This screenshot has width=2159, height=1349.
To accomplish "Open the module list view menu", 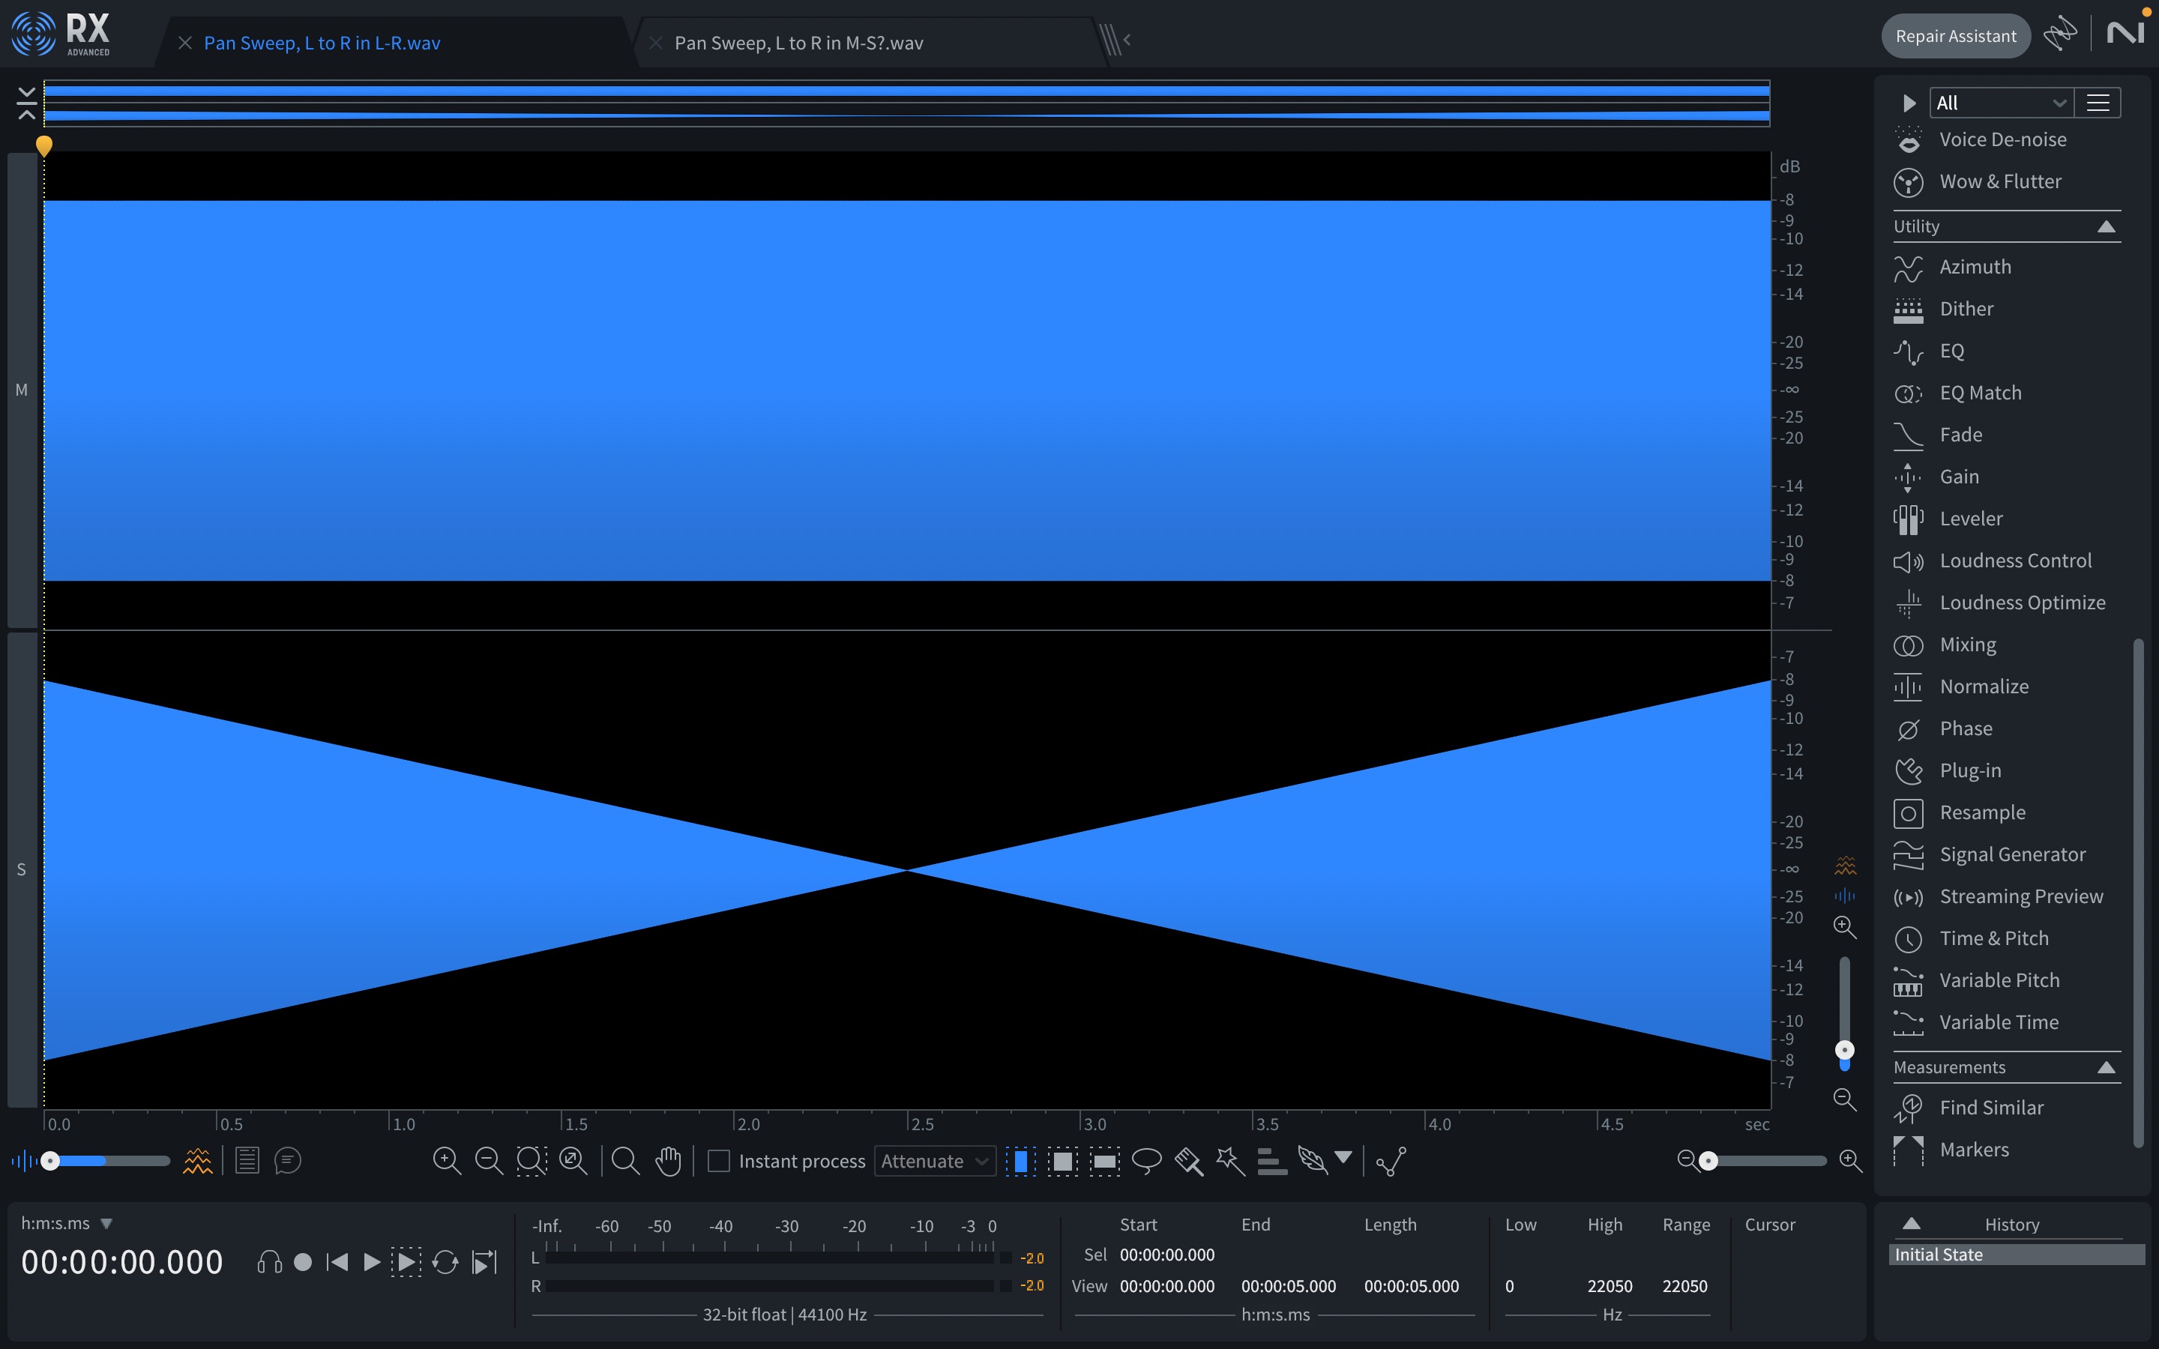I will coord(2098,103).
